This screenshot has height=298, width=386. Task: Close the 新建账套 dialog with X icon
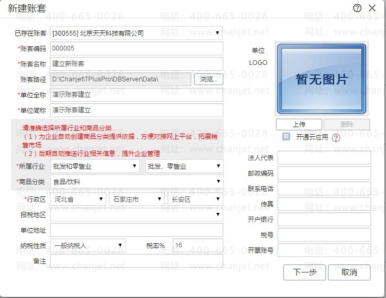point(372,8)
